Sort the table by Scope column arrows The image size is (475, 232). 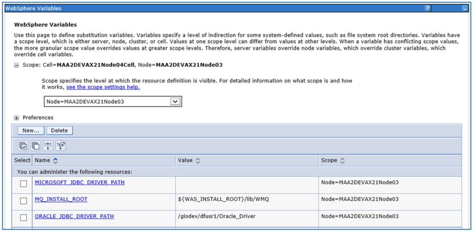point(342,161)
